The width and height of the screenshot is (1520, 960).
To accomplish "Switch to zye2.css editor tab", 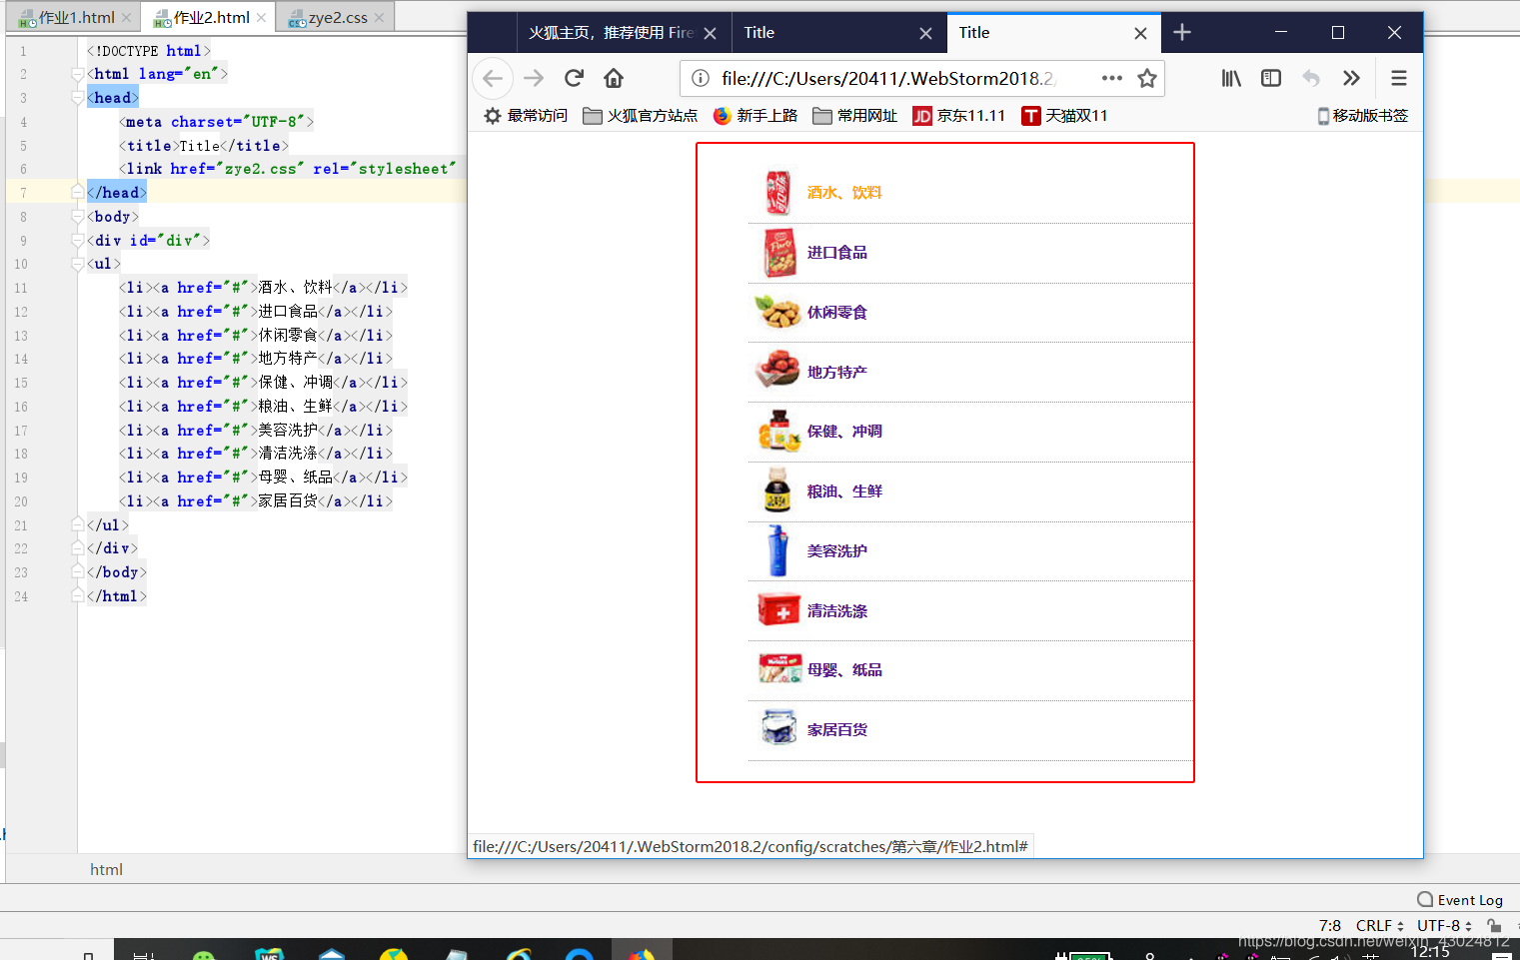I will click(x=337, y=17).
